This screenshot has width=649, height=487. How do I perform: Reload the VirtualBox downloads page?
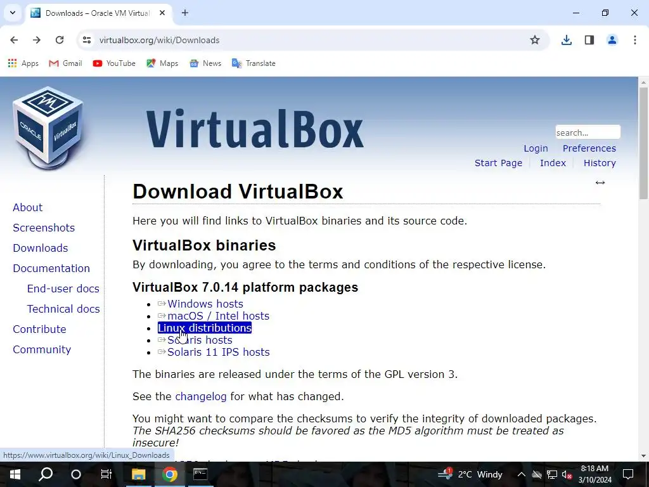60,40
